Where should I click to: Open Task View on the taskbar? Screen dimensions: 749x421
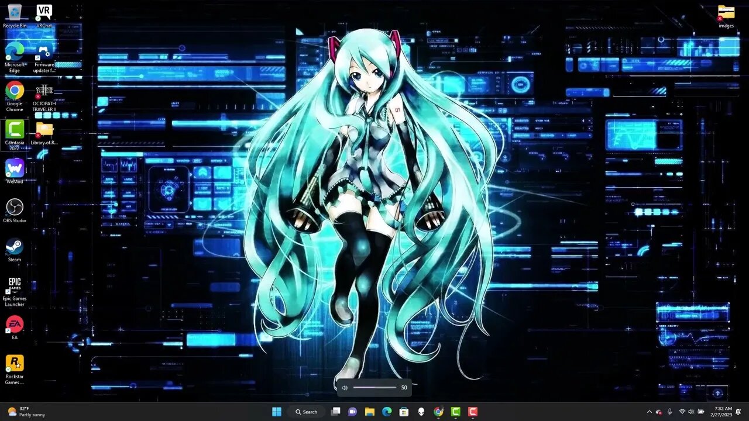point(336,412)
